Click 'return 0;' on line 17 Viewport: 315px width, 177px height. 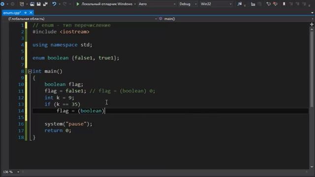point(58,130)
